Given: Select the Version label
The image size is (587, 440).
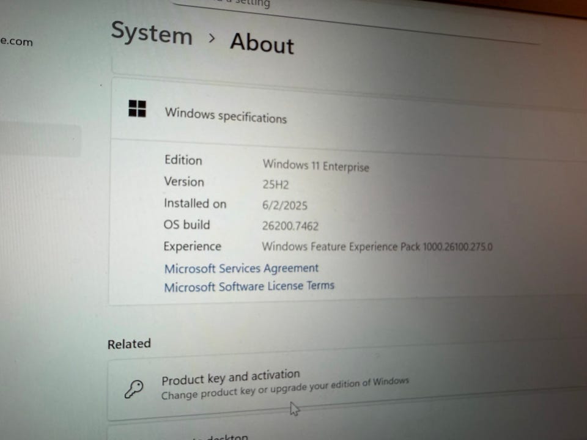Looking at the screenshot, I should (x=184, y=182).
